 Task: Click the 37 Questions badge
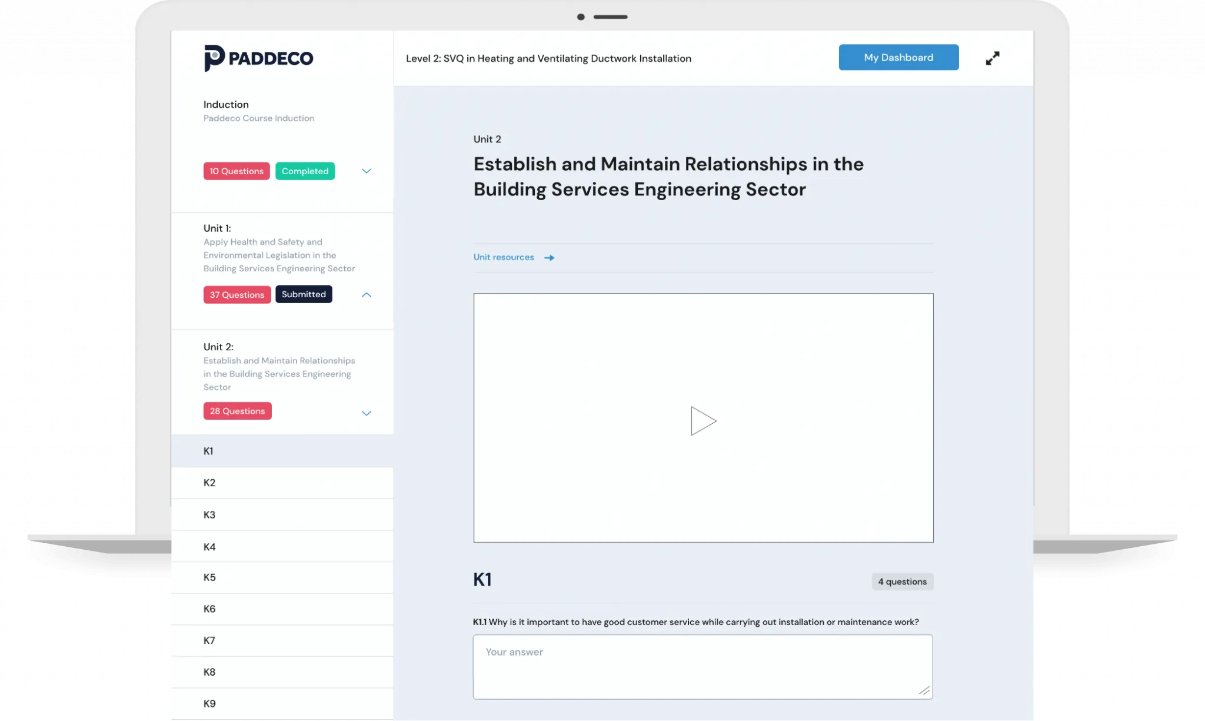click(x=237, y=295)
